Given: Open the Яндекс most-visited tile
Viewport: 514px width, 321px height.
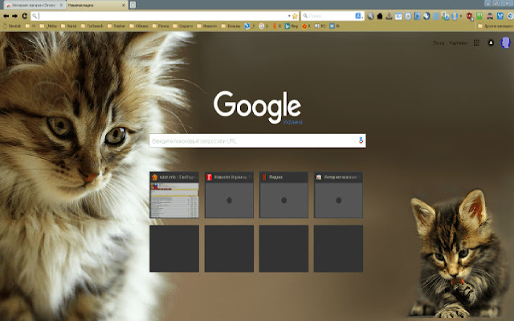Looking at the screenshot, I should pyautogui.click(x=284, y=195).
